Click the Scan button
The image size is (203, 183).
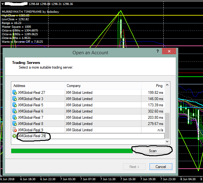153,151
